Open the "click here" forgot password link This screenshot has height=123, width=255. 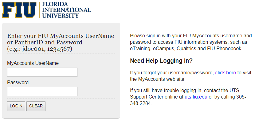pyautogui.click(x=226, y=73)
